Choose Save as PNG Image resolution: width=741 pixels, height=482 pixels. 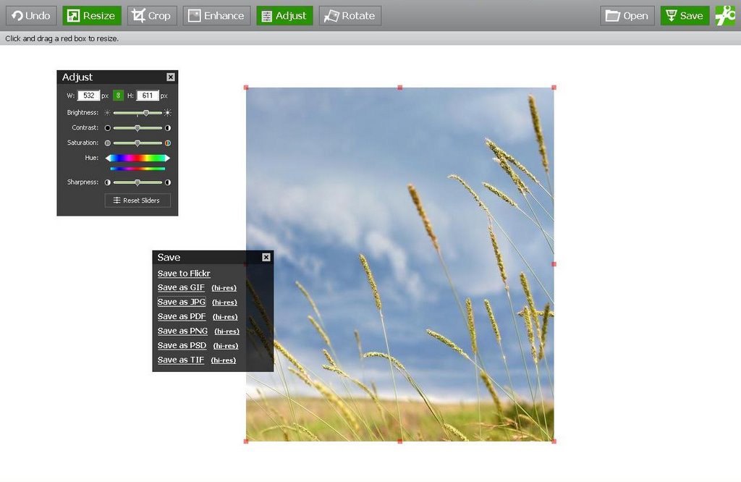pos(182,331)
